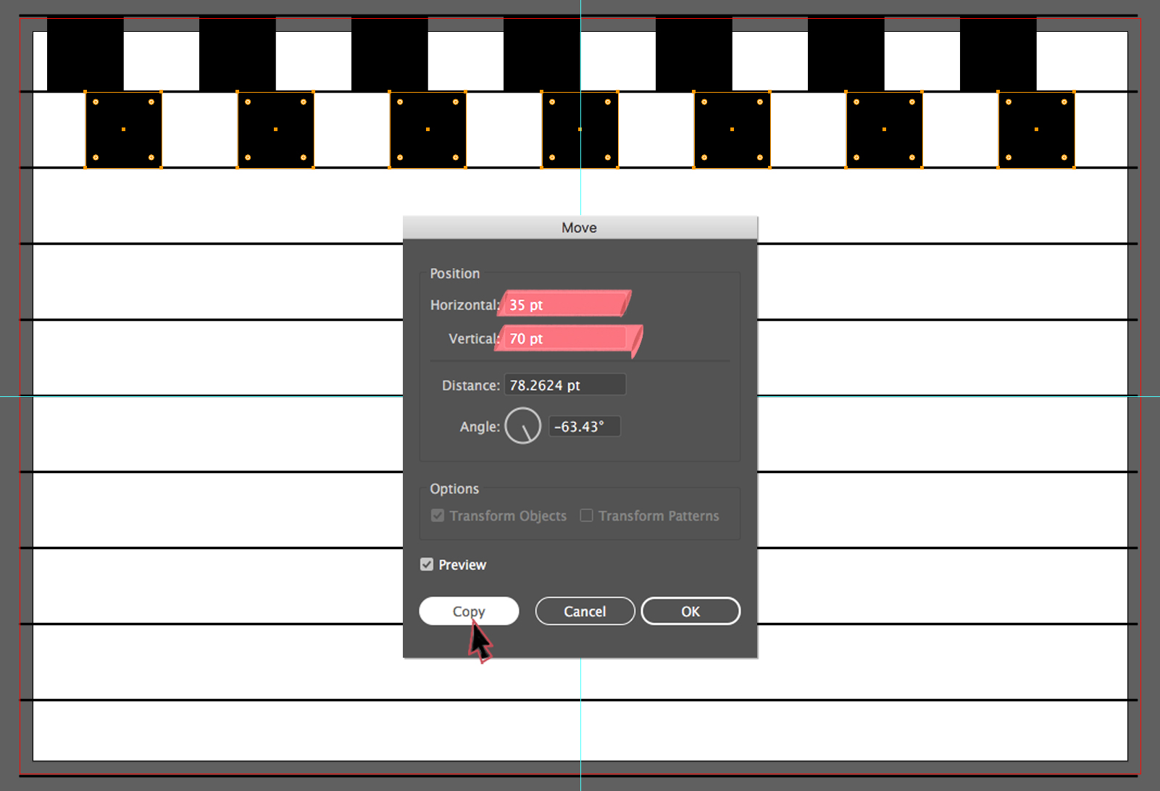Image resolution: width=1160 pixels, height=791 pixels.
Task: Click the Copy button
Action: [x=468, y=611]
